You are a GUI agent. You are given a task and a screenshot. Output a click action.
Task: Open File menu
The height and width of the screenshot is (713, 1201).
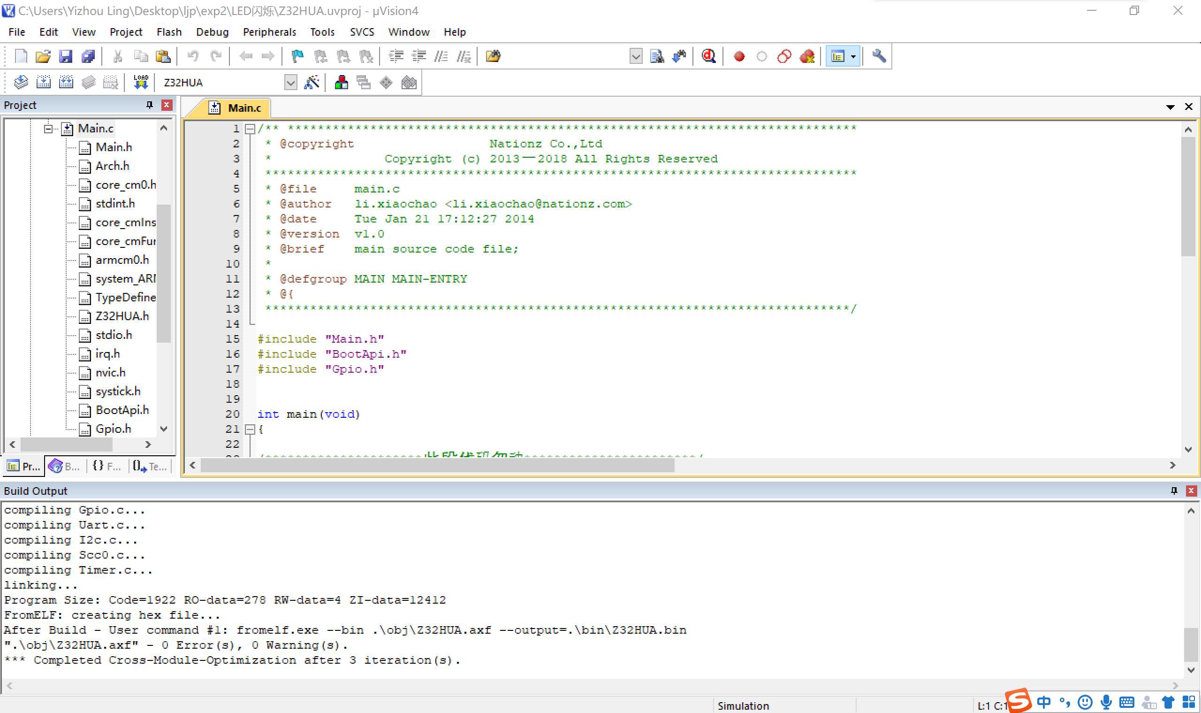17,32
